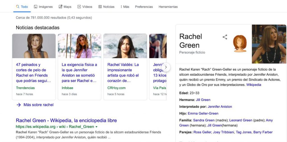Image resolution: width=287 pixels, height=142 pixels.
Task: Click 'Personaje ficticio' subtitle
Action: (x=192, y=52)
